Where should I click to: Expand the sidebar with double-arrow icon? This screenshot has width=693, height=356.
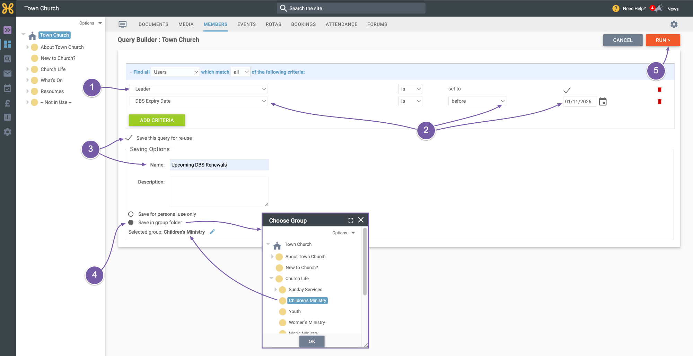(8, 30)
